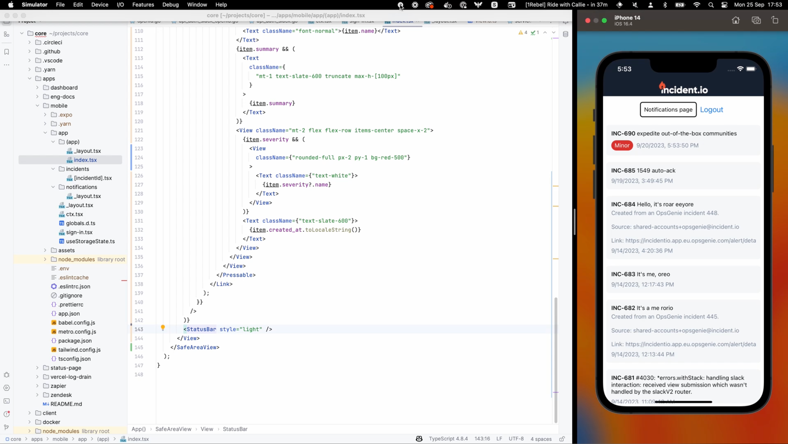Screen dimensions: 788x444
Task: Open the Bookmarks tool window icon
Action: pyautogui.click(x=6, y=52)
